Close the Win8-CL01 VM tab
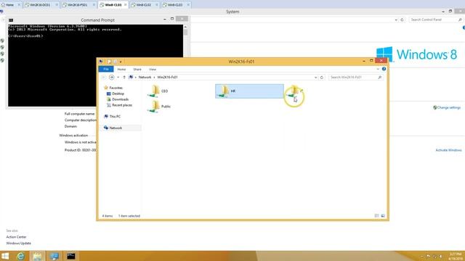The image size is (465, 261). pyautogui.click(x=126, y=5)
